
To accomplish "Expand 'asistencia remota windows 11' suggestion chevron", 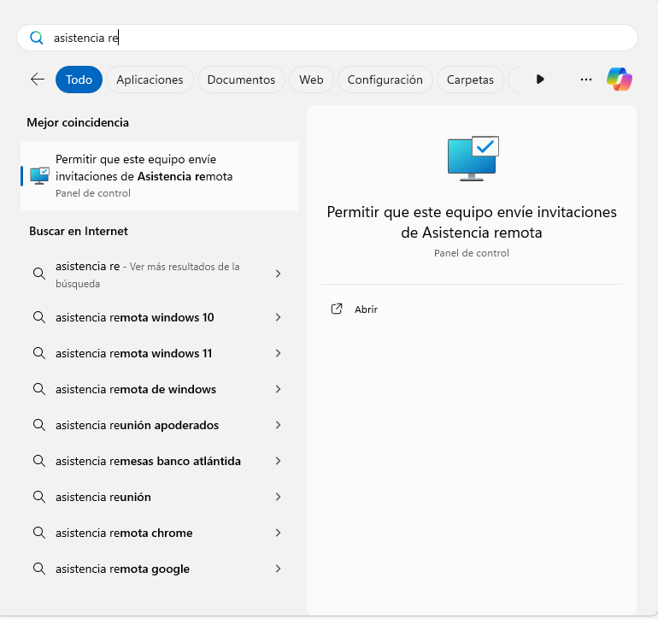I will [x=278, y=353].
